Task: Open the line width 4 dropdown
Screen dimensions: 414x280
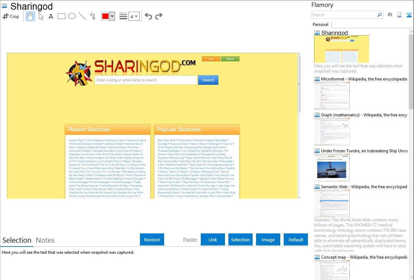Action: [x=134, y=16]
